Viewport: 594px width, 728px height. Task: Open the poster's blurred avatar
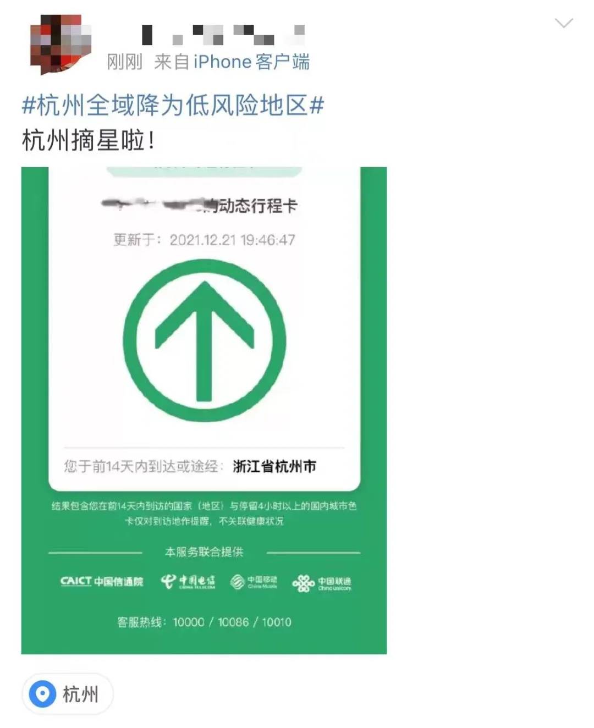[61, 45]
